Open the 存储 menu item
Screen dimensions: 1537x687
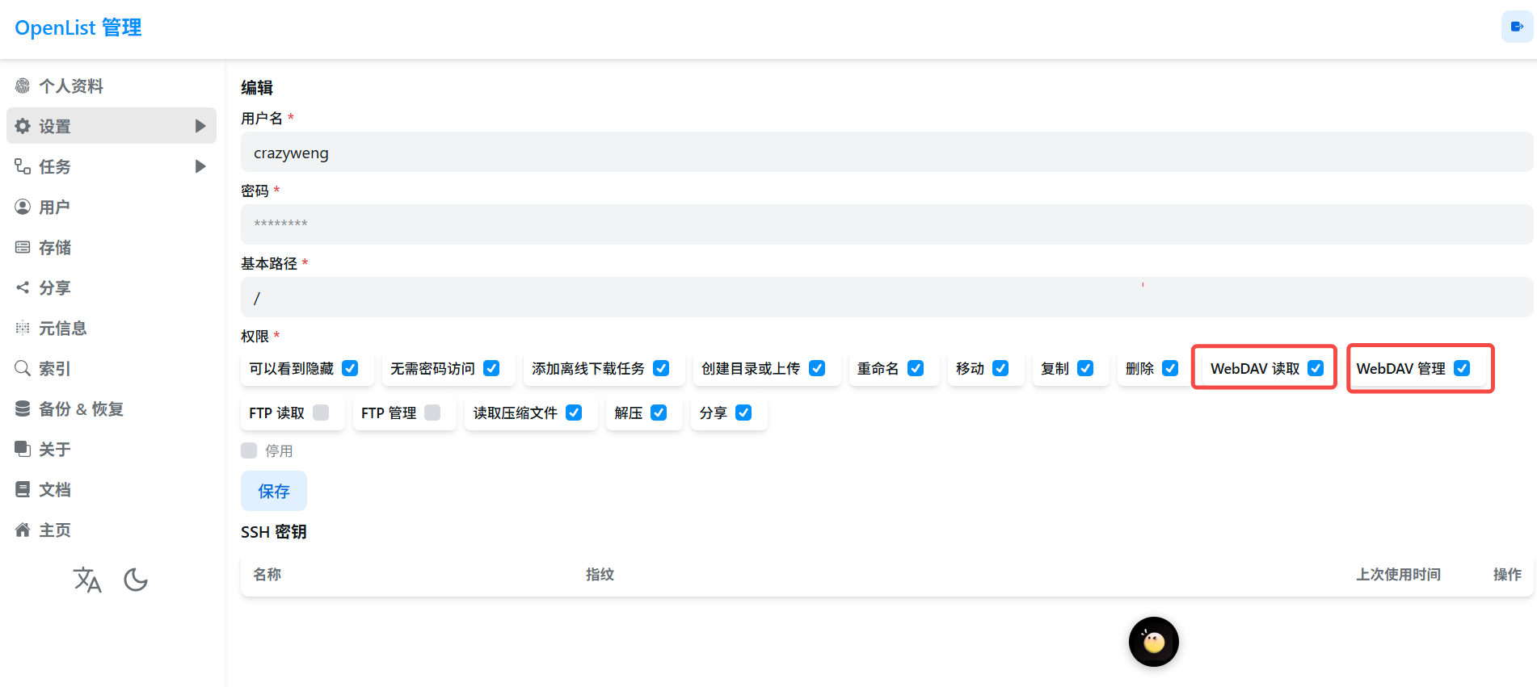55,247
